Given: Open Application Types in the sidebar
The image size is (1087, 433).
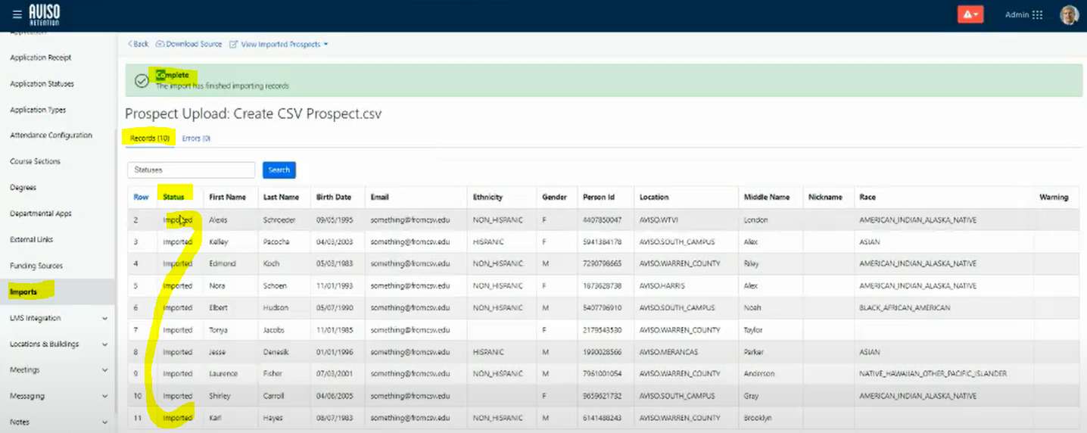Looking at the screenshot, I should (x=38, y=110).
